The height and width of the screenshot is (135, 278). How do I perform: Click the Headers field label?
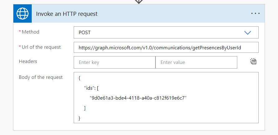pyautogui.click(x=28, y=61)
